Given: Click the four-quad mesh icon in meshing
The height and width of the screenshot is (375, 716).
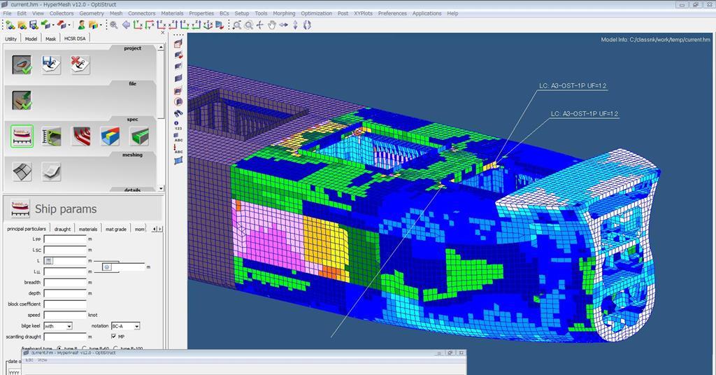Looking at the screenshot, I should tap(22, 171).
